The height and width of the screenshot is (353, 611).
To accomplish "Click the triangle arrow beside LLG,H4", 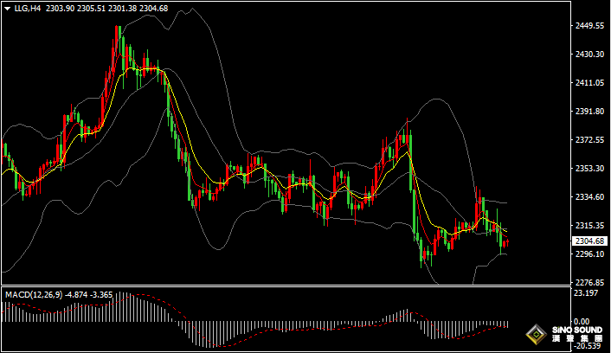I will tap(7, 9).
